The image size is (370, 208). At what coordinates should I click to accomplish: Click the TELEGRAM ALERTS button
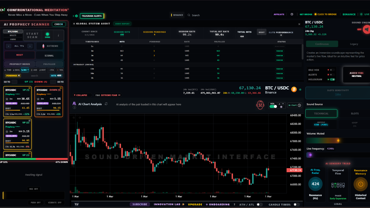click(92, 16)
